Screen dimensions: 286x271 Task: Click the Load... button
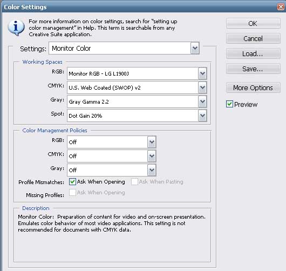[253, 53]
